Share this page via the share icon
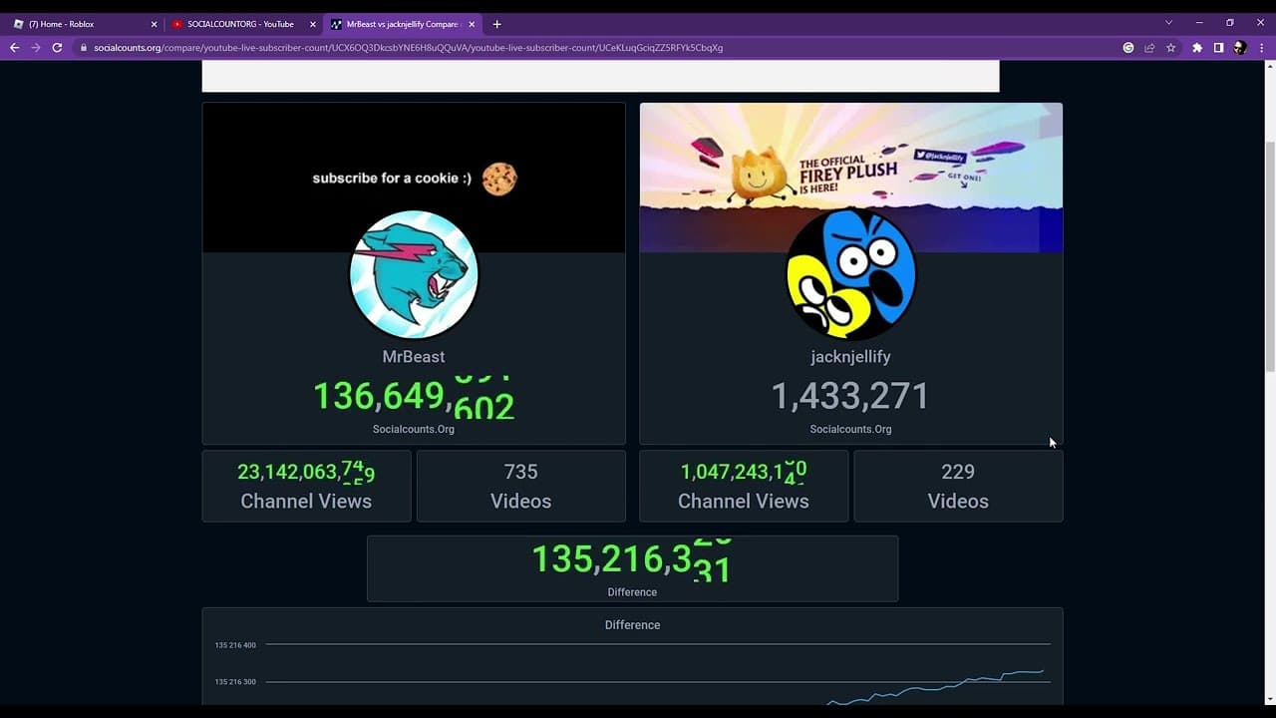This screenshot has width=1276, height=718. (1149, 47)
